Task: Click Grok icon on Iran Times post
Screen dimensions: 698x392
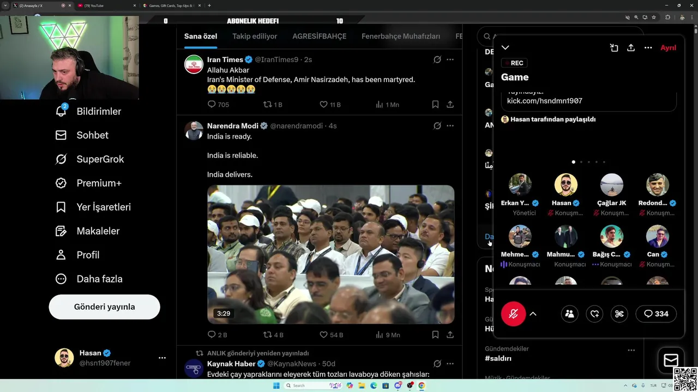Action: 437,59
